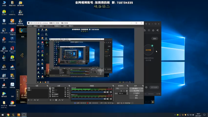Viewport: 208px width, 117px height.
Task: Expand the 停止推流 button dropdown arrow
Action: pos(142,88)
